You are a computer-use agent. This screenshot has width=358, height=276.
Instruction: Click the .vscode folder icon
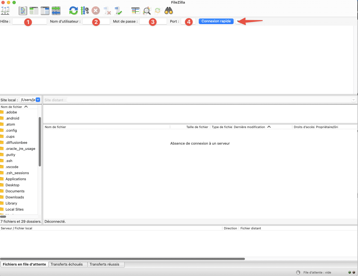point(2,167)
